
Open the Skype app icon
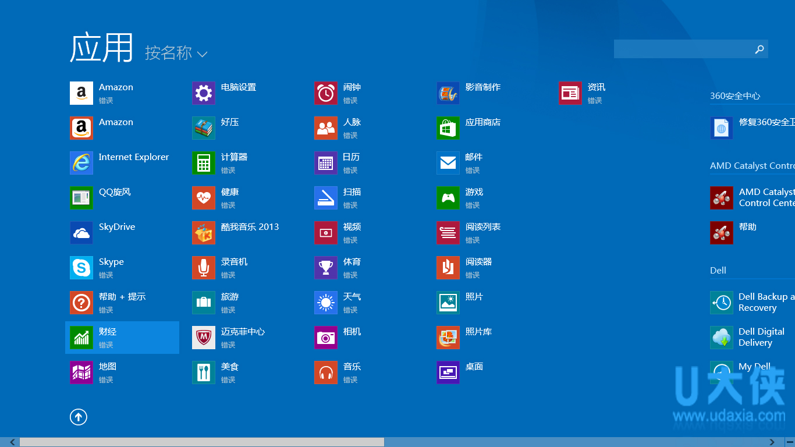click(81, 268)
